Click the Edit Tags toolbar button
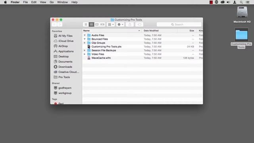The height and width of the screenshot is (143, 254). (x=139, y=25)
